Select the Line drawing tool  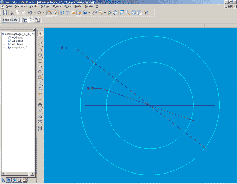(40, 39)
